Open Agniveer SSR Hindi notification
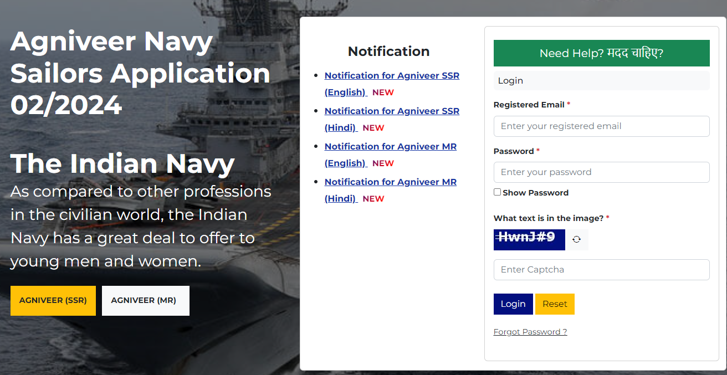The image size is (727, 375). click(392, 111)
